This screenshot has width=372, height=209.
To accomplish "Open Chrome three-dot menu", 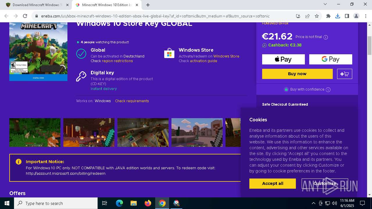I will click(365, 16).
